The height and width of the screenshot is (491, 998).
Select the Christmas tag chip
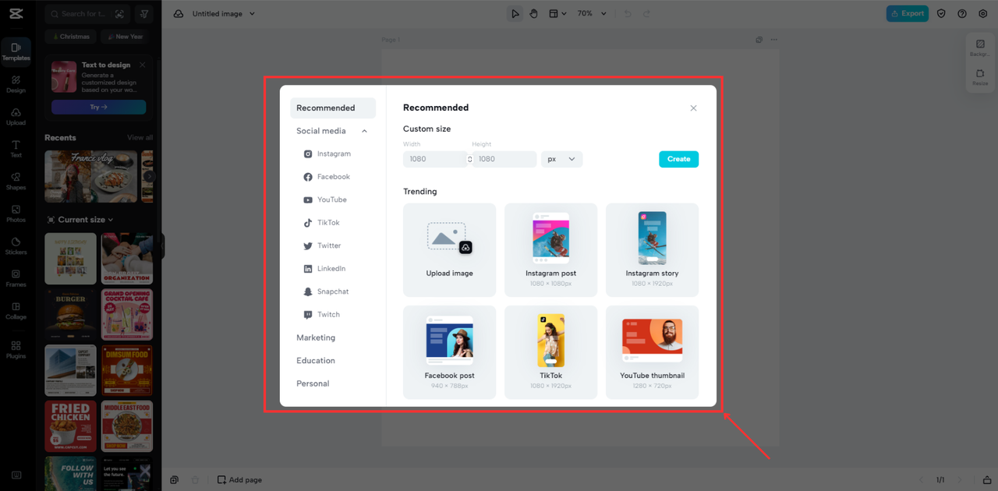point(71,37)
